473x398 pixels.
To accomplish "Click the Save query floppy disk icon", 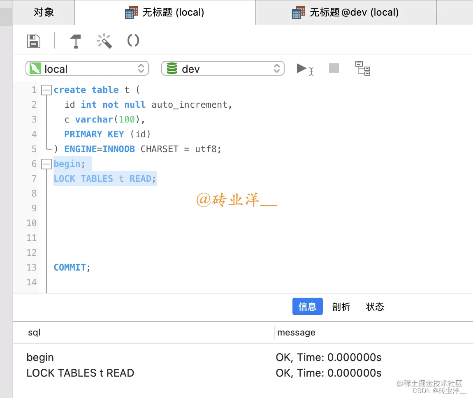I will (x=33, y=41).
